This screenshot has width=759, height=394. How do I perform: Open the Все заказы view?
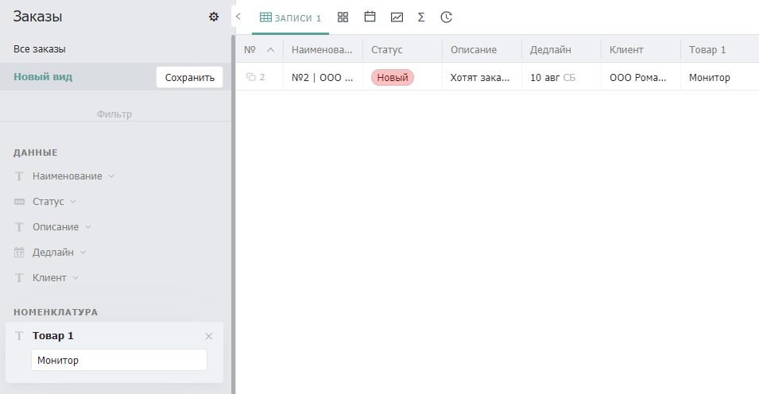pyautogui.click(x=40, y=49)
